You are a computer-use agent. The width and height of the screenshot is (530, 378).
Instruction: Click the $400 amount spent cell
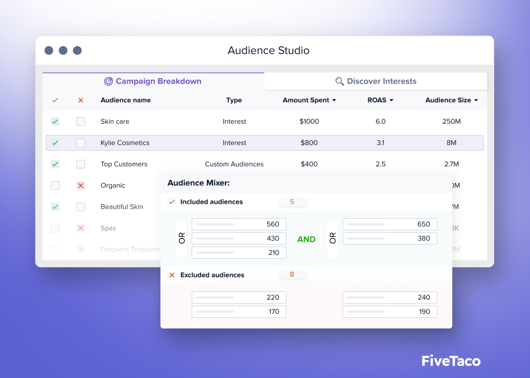tap(309, 164)
